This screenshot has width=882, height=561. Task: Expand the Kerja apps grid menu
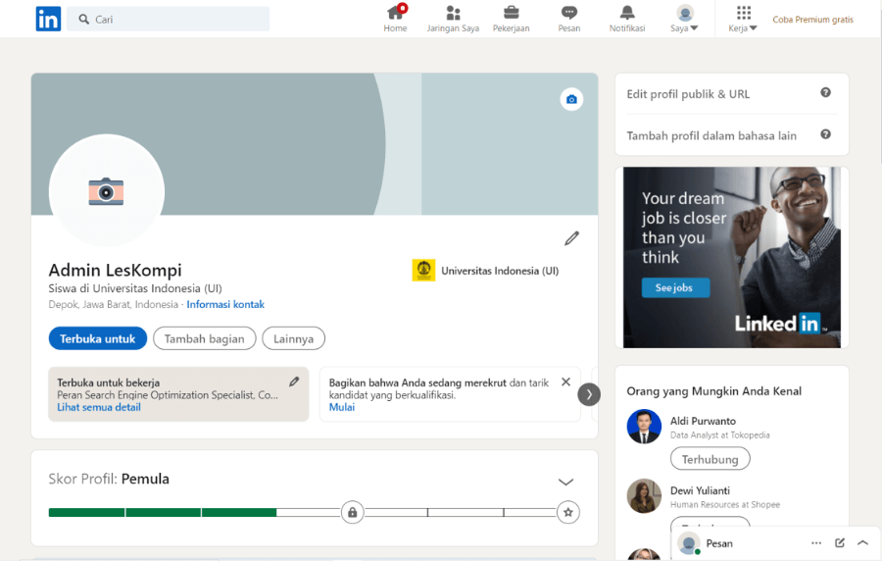coord(743,20)
